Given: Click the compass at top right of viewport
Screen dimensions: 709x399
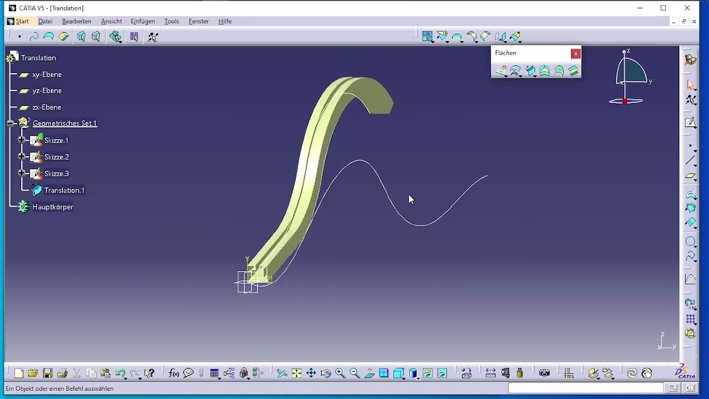Looking at the screenshot, I should pyautogui.click(x=630, y=78).
